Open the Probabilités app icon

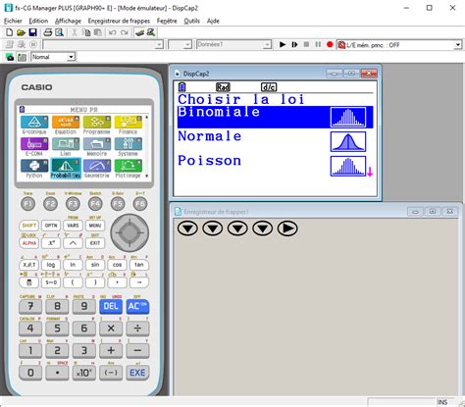[x=66, y=169]
